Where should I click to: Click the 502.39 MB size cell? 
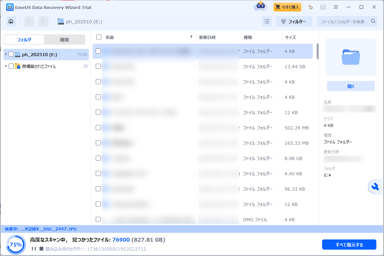297,128
